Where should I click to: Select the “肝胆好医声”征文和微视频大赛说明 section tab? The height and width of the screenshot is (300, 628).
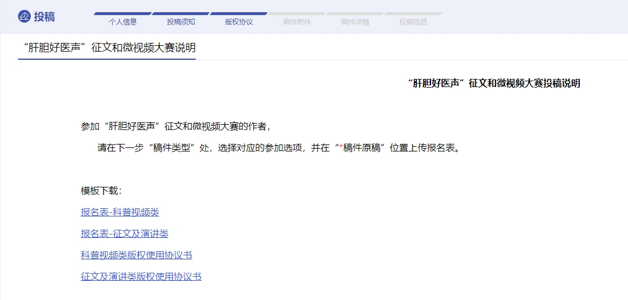pos(107,48)
